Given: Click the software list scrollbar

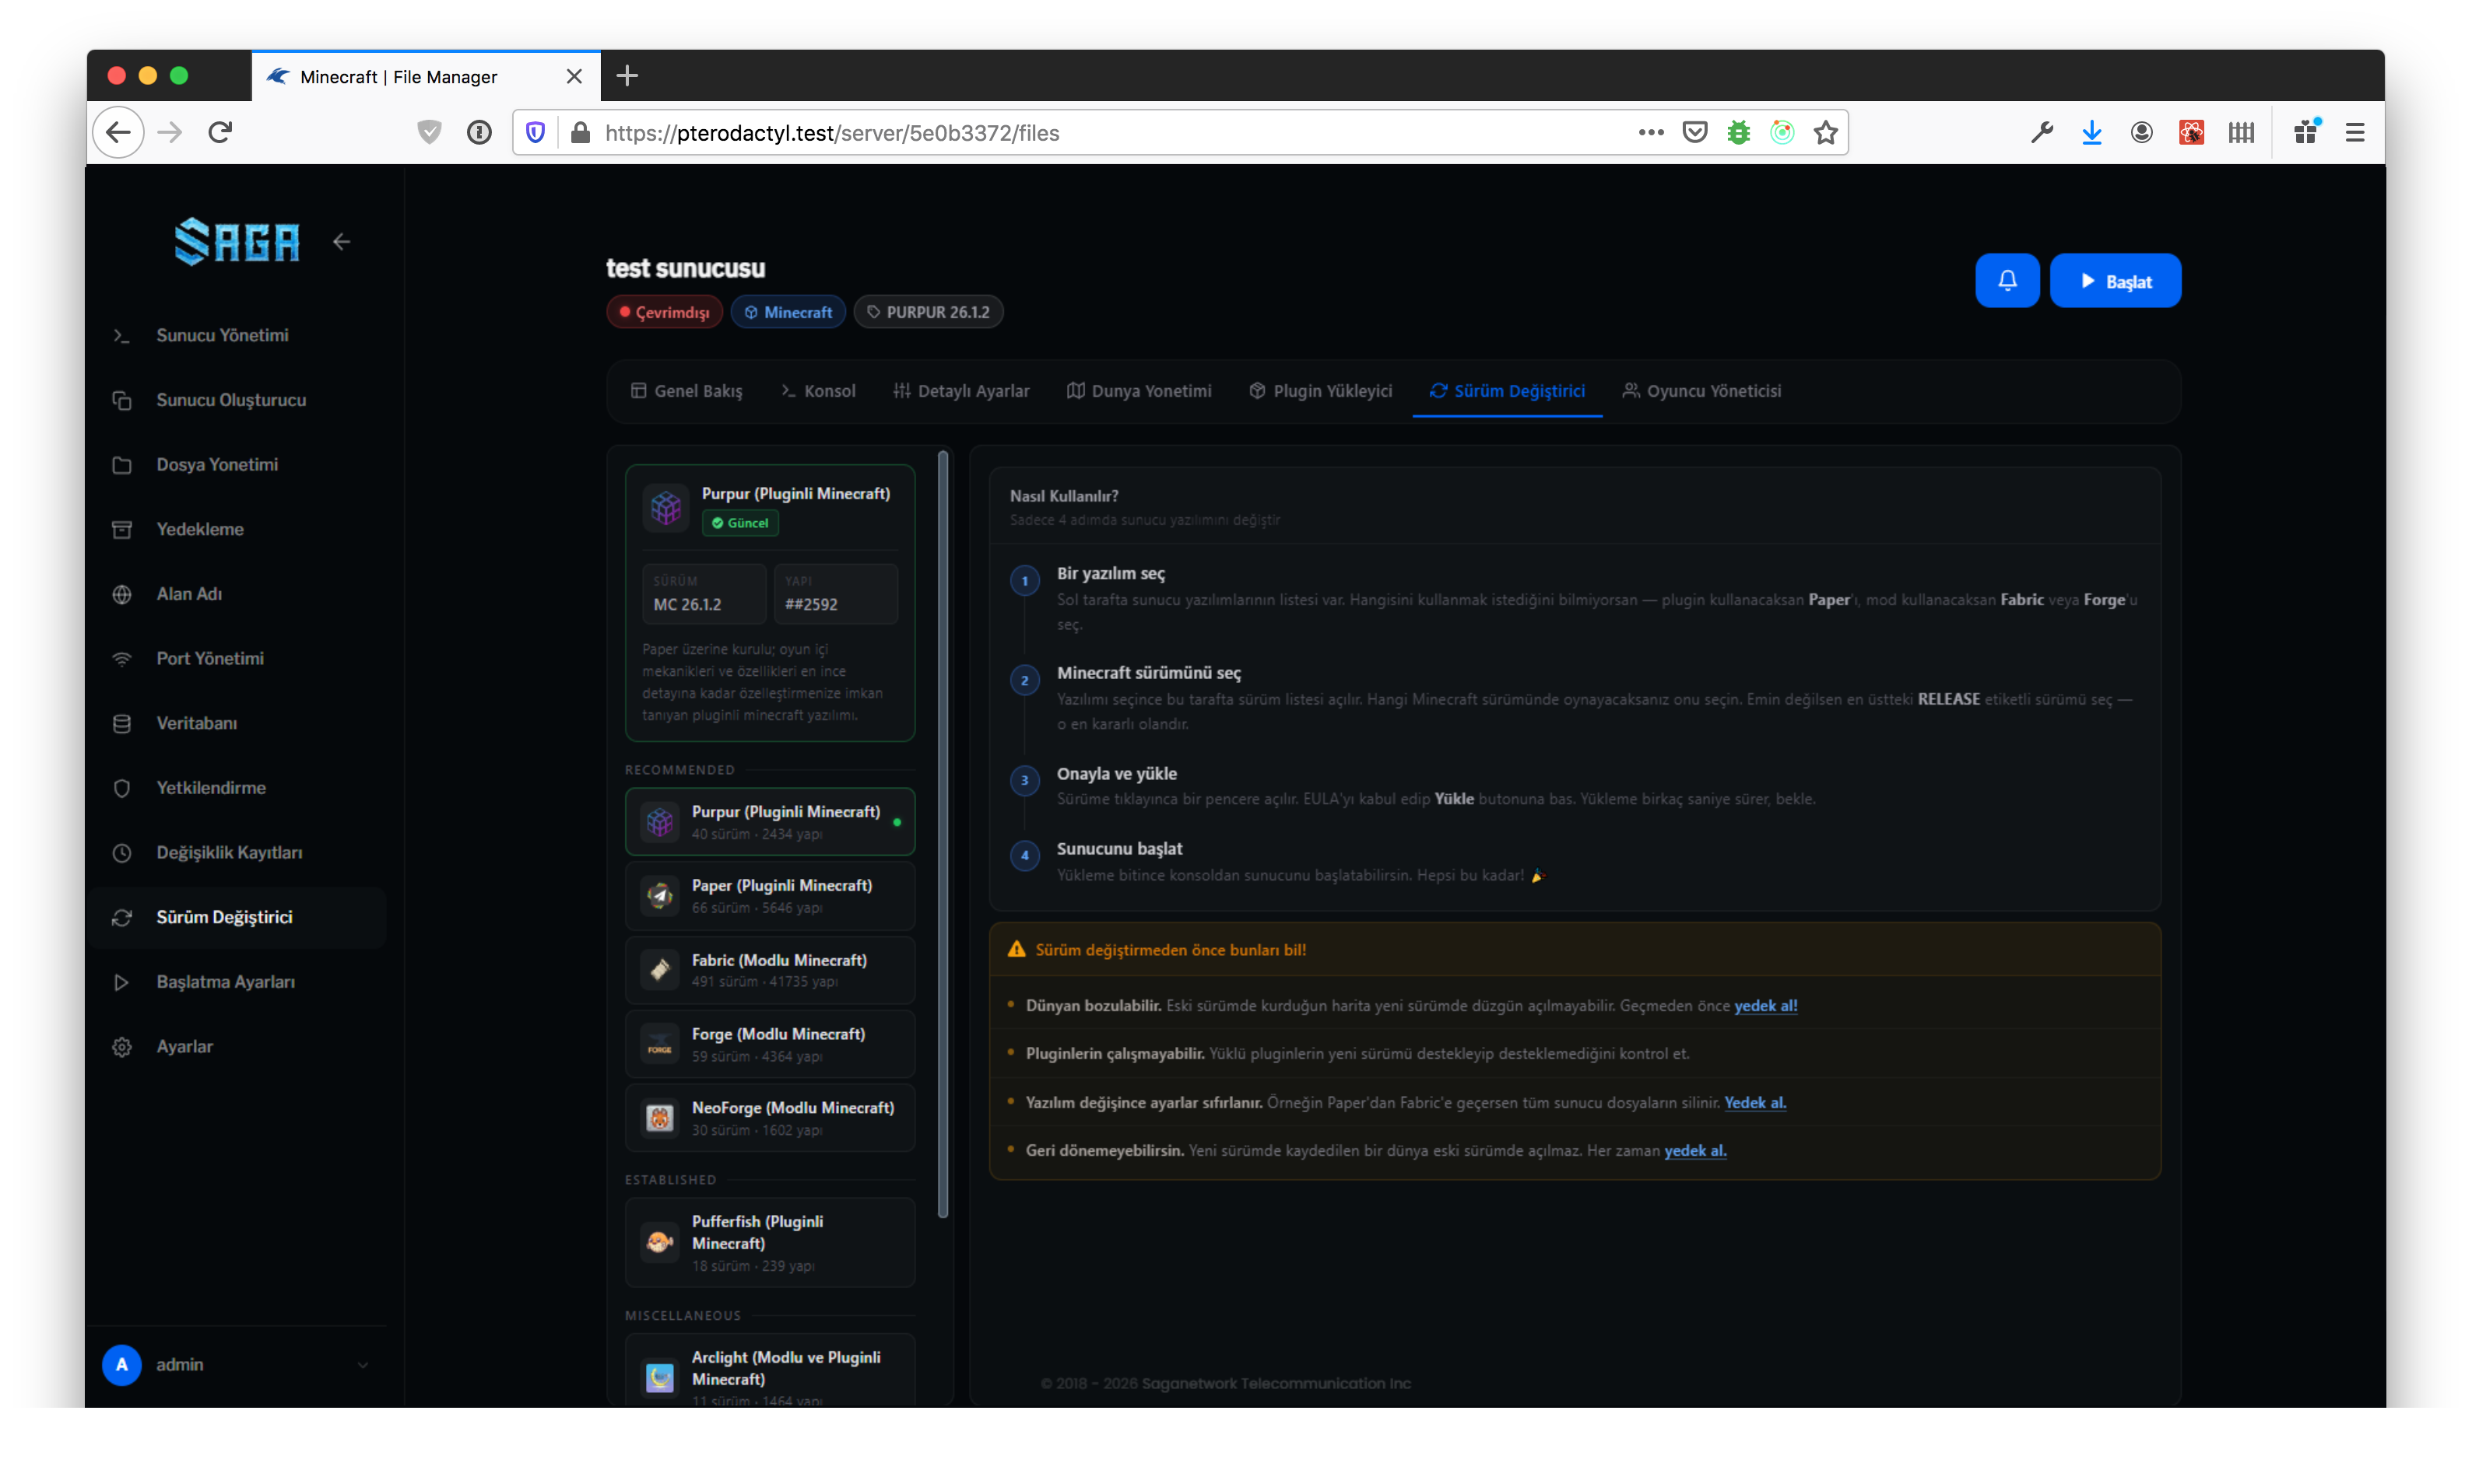Looking at the screenshot, I should [x=943, y=835].
